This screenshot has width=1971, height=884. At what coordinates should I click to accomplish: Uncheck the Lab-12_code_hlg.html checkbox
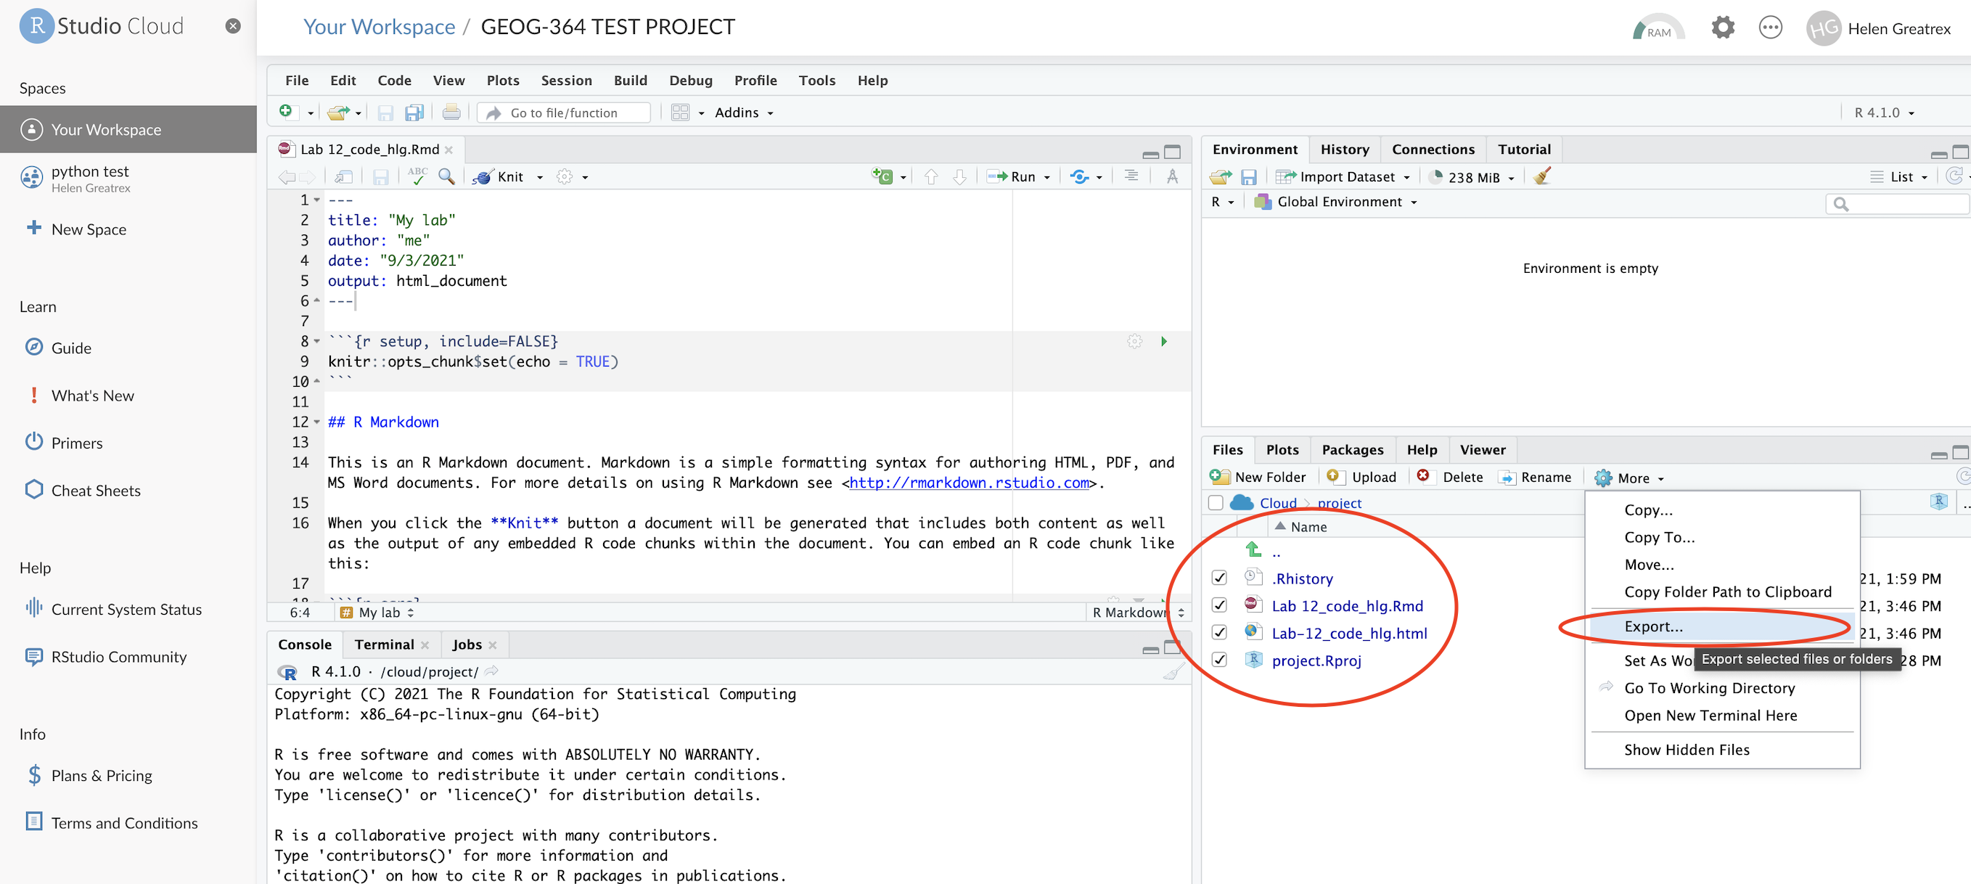[x=1220, y=632]
